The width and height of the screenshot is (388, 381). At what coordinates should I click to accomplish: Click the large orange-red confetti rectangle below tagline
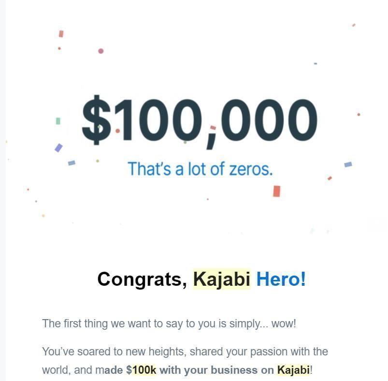pos(277,191)
